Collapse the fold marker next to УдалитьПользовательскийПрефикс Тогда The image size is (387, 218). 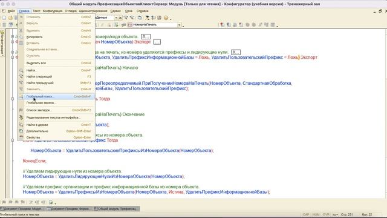[13, 140]
